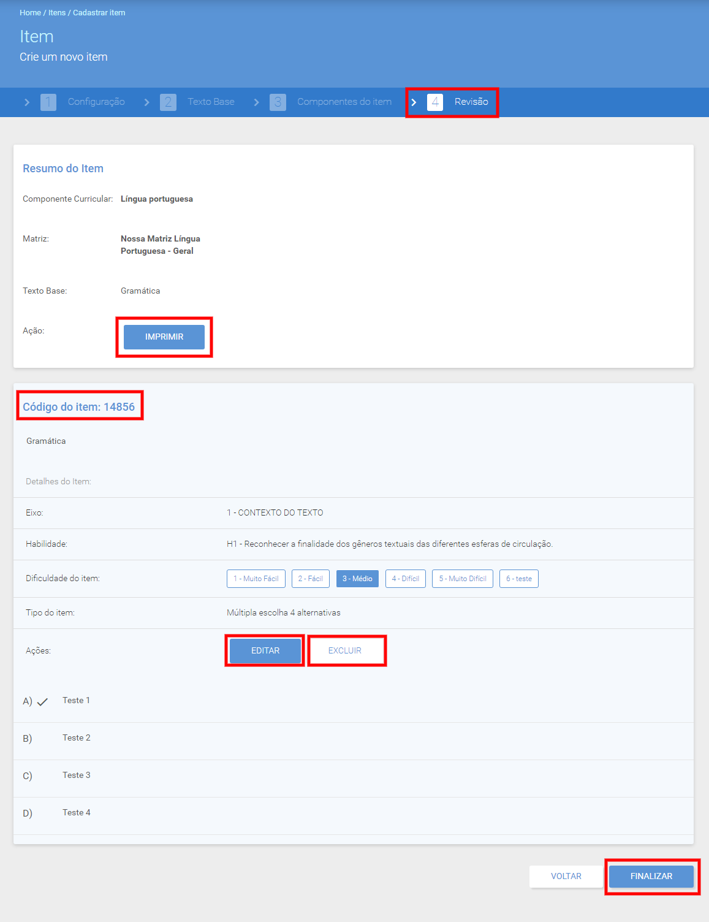Select difficulty 4 - Difícil
This screenshot has height=922, width=709.
(406, 579)
